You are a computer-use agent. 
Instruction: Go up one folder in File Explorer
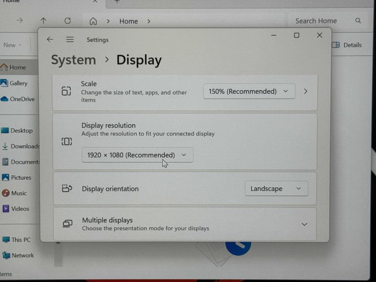[44, 21]
